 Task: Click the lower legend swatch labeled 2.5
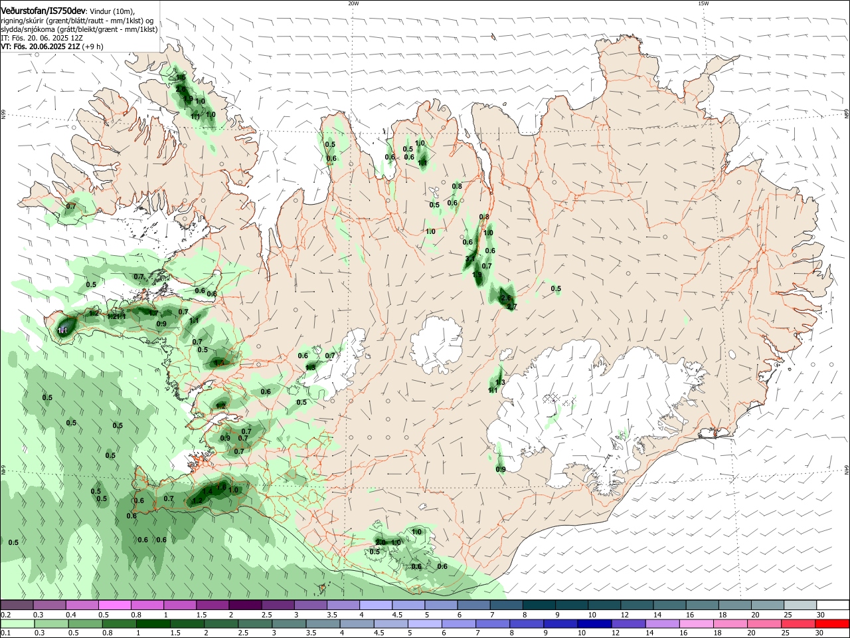coord(255,623)
